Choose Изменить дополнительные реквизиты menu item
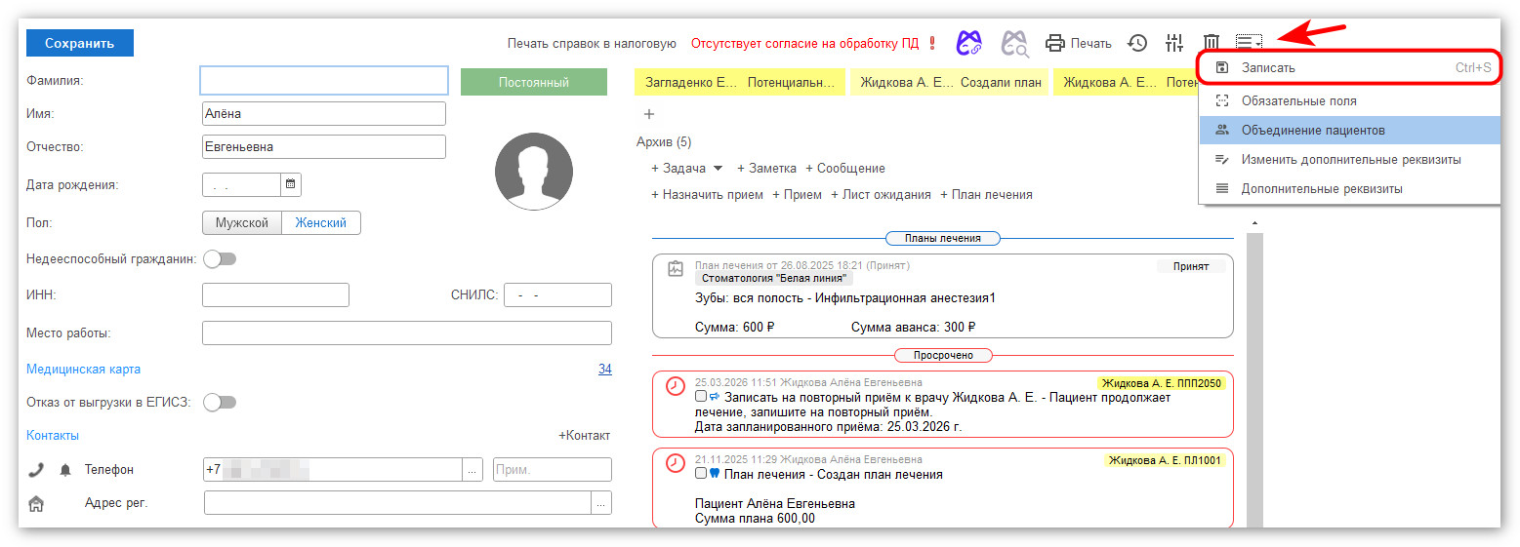The image size is (1520, 547). coord(1349,159)
